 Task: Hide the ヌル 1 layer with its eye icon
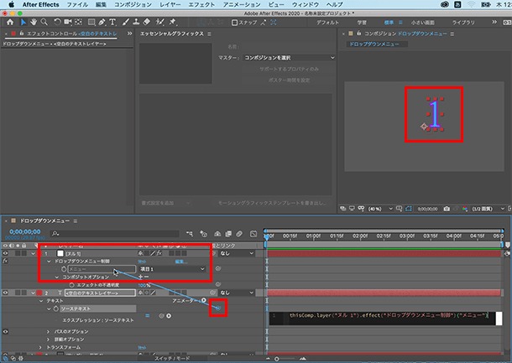point(5,253)
